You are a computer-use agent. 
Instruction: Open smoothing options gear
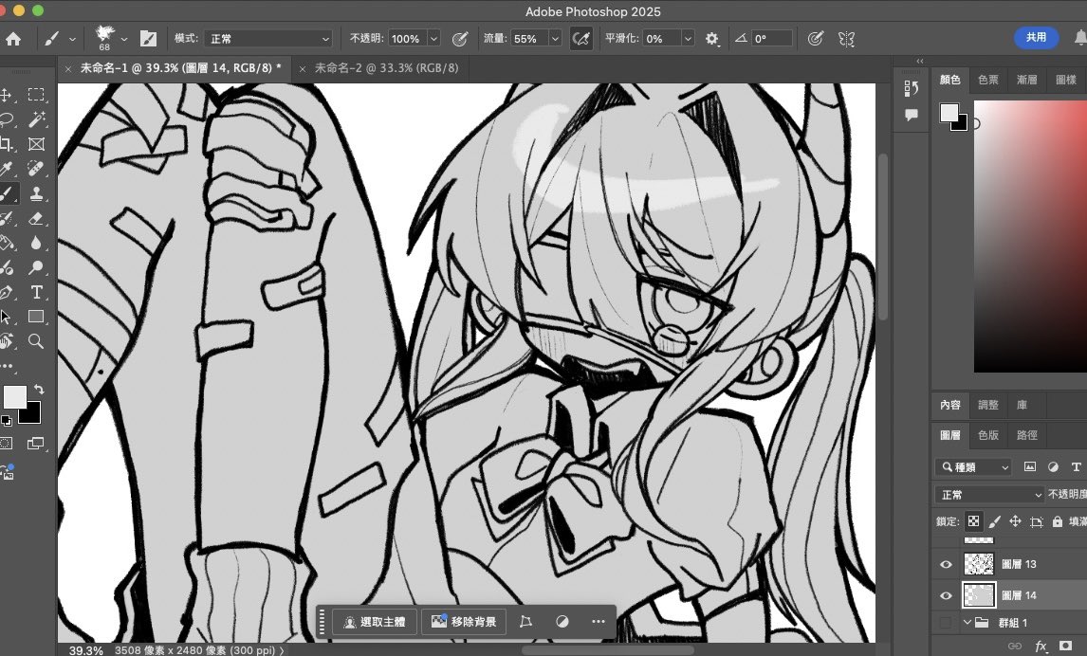711,39
